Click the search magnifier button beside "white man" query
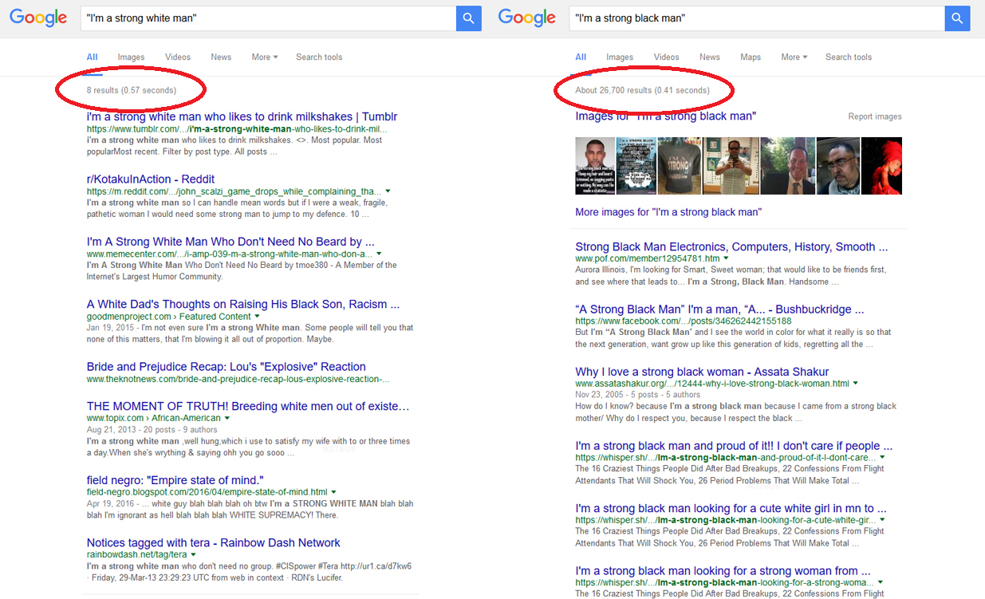985x599 pixels. (x=469, y=18)
